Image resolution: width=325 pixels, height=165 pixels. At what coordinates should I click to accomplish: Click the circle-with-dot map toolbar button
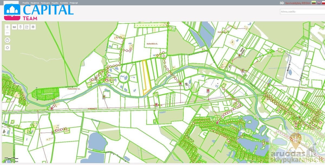[33, 27]
